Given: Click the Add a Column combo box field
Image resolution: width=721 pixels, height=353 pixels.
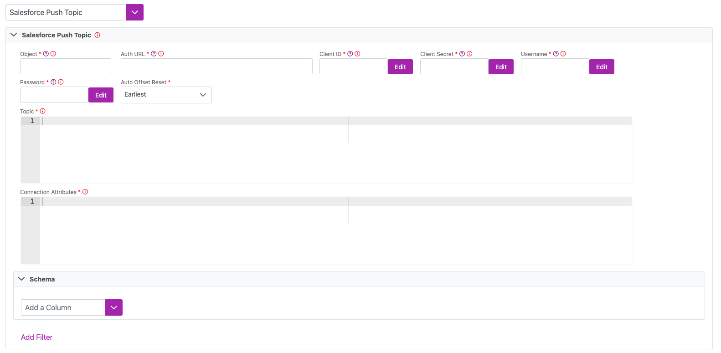Looking at the screenshot, I should tap(63, 307).
